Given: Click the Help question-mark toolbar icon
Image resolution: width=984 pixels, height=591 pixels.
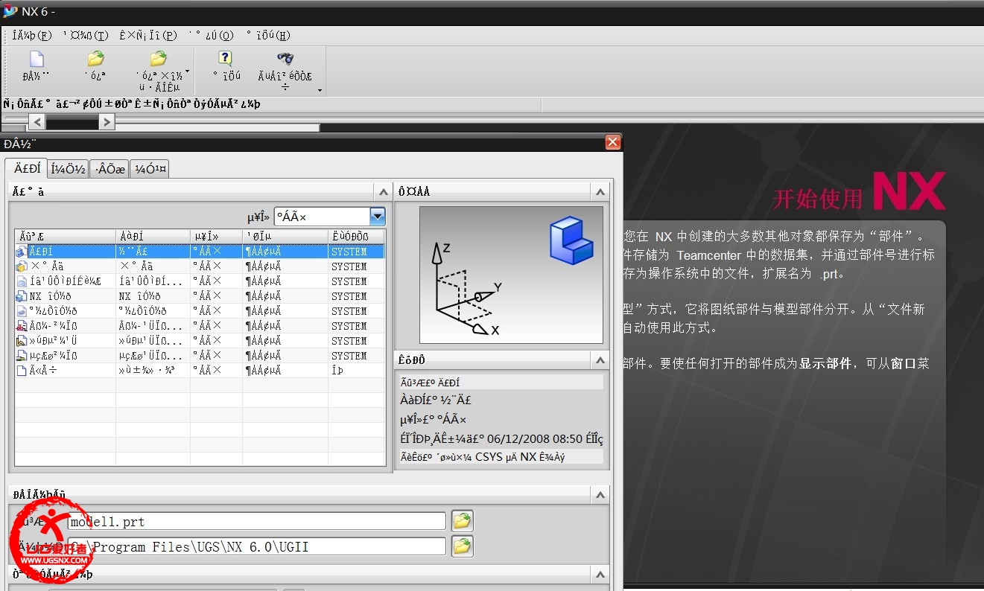Looking at the screenshot, I should pyautogui.click(x=225, y=59).
